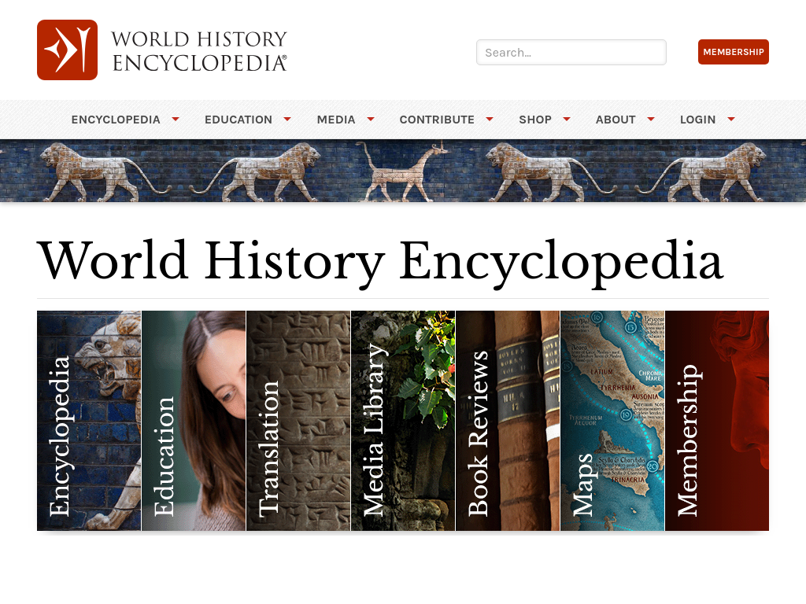Open the Translation cuneiform tile

tap(298, 421)
